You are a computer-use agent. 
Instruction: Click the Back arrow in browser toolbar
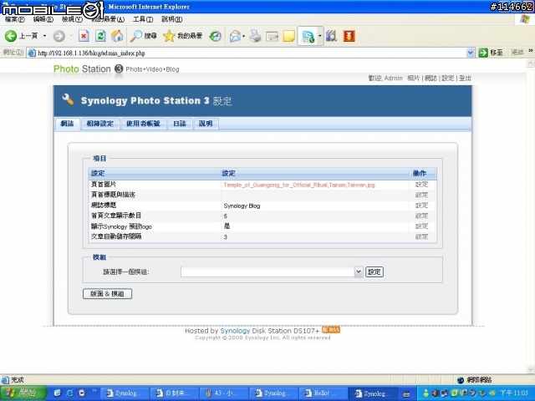click(x=11, y=36)
